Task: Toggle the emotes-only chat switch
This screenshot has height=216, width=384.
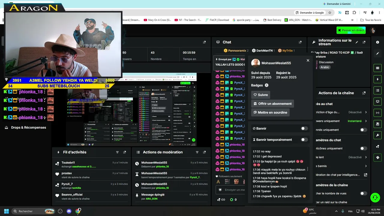Action: tap(363, 148)
